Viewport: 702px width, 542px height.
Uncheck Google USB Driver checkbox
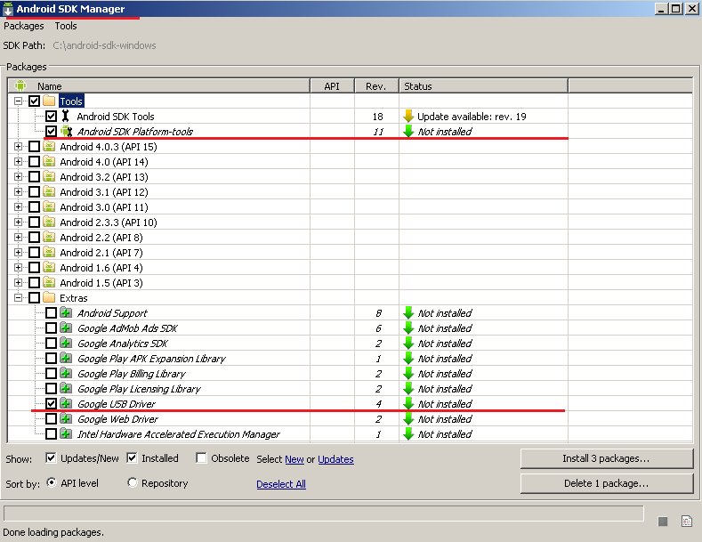point(51,403)
